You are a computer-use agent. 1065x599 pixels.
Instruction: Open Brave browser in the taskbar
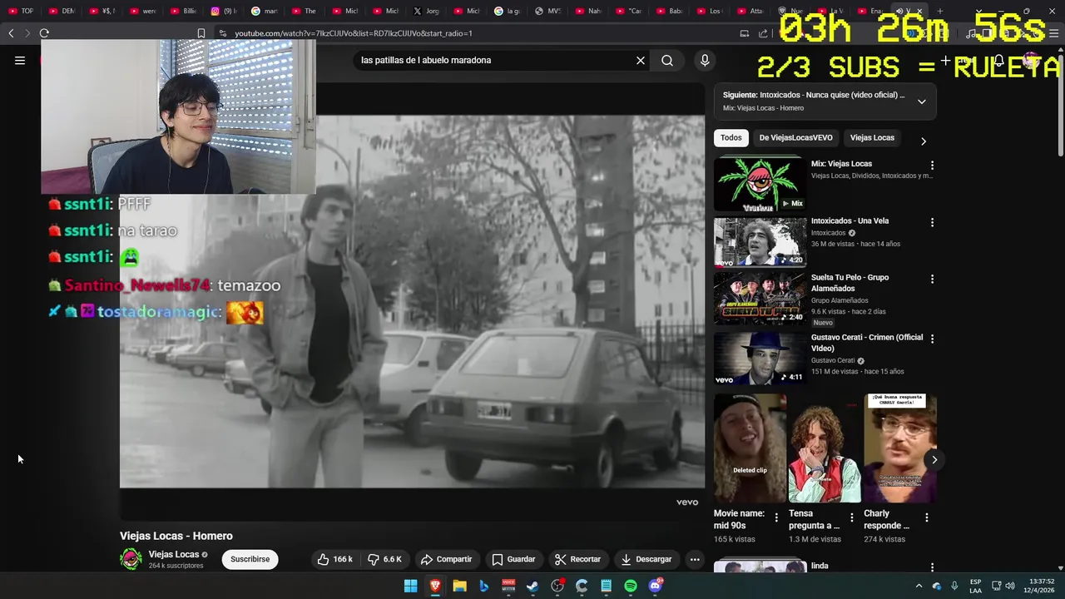pos(435,587)
